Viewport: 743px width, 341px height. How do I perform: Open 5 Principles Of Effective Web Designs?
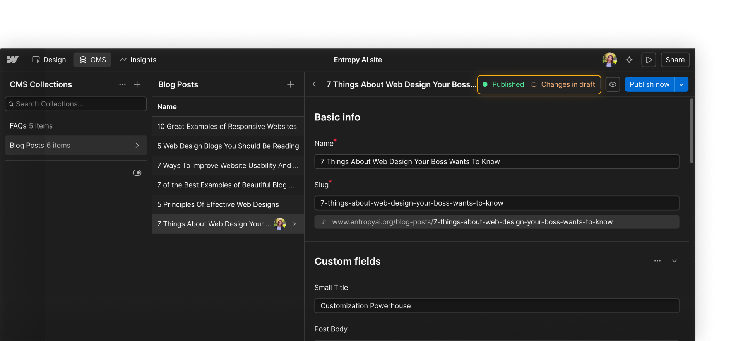[x=228, y=204]
